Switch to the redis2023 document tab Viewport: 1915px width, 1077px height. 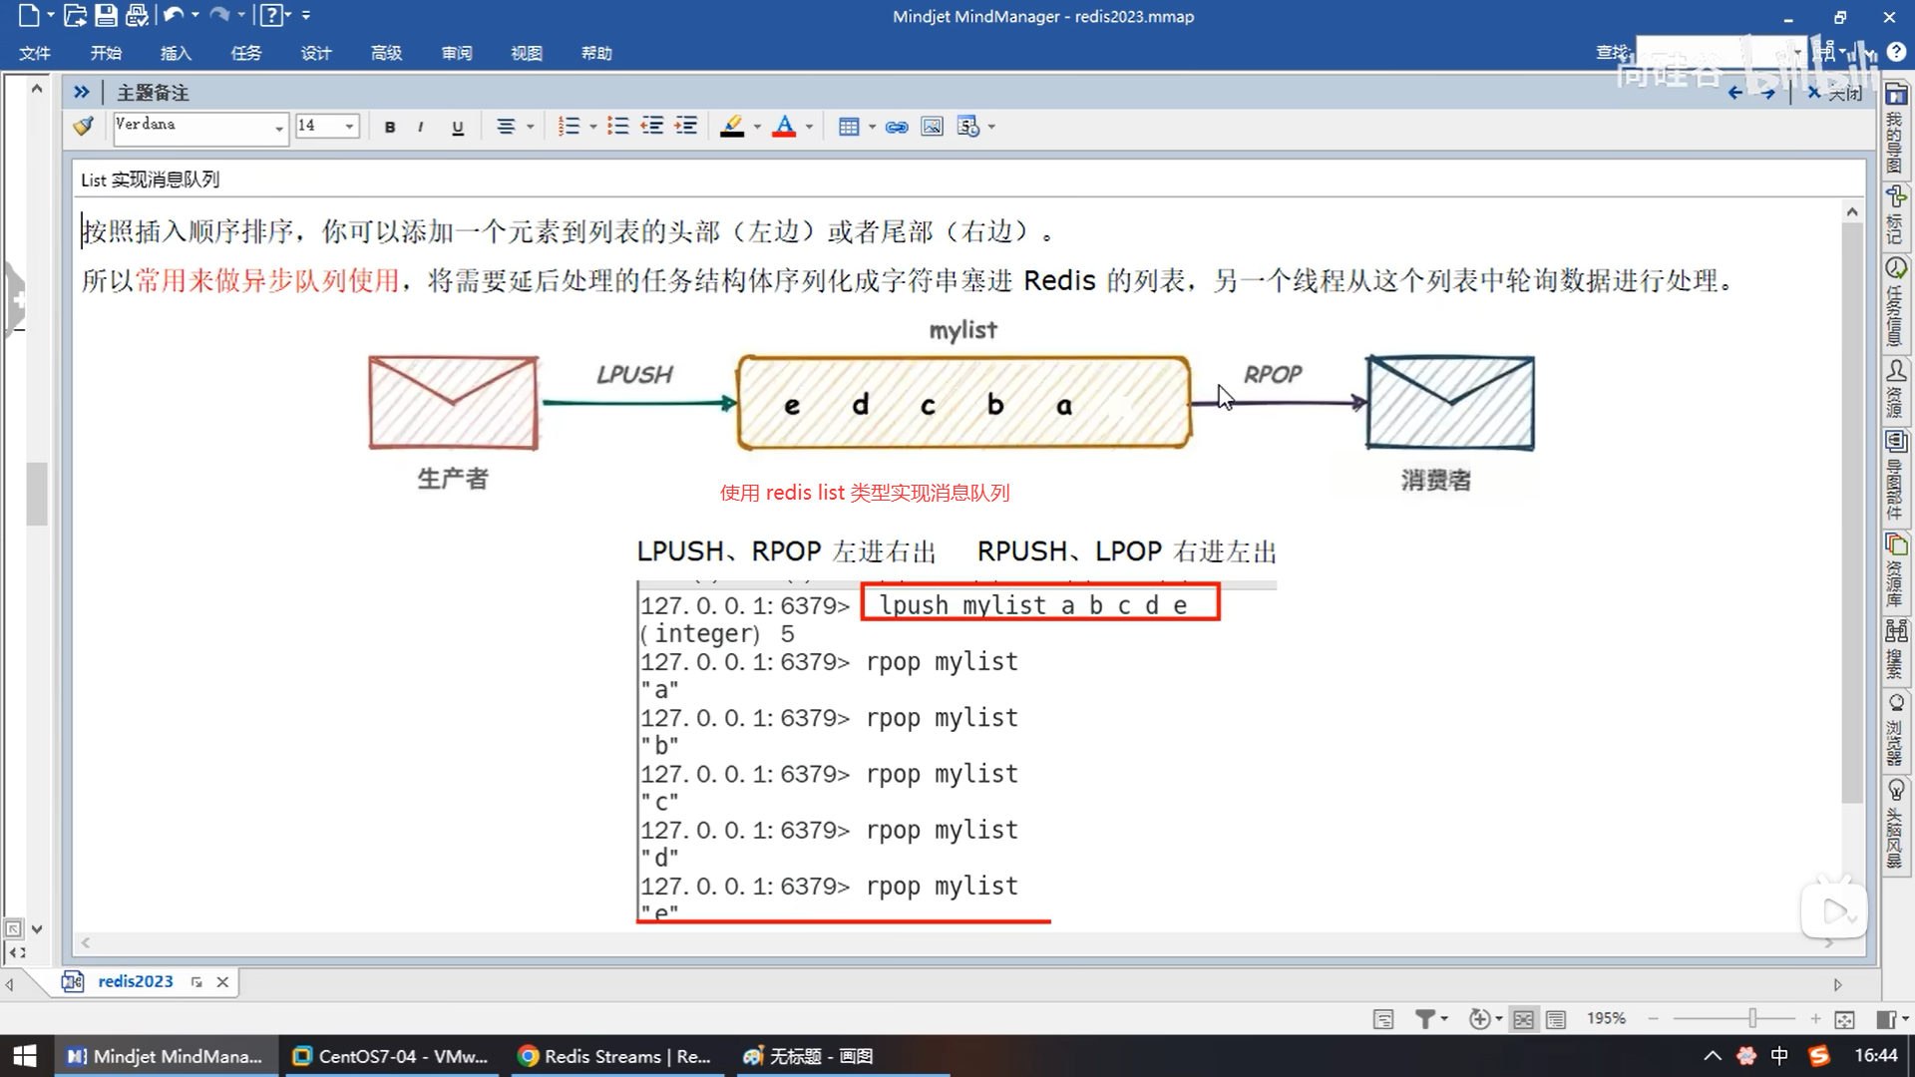click(x=135, y=981)
